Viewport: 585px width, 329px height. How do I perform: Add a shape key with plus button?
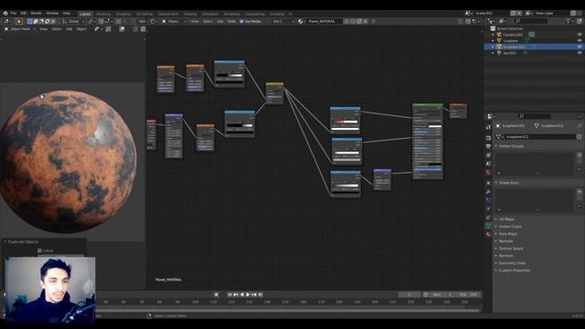(580, 191)
